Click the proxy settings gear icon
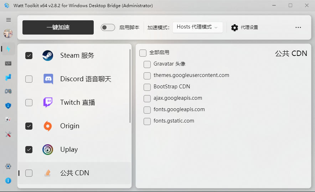This screenshot has height=192, width=315. tap(234, 27)
